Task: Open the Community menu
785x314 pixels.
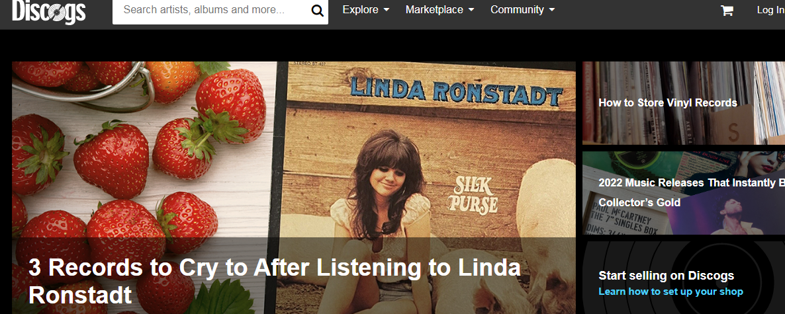Action: tap(523, 10)
